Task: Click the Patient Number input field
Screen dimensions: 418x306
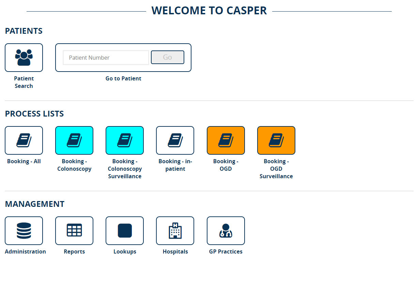Action: (x=106, y=58)
